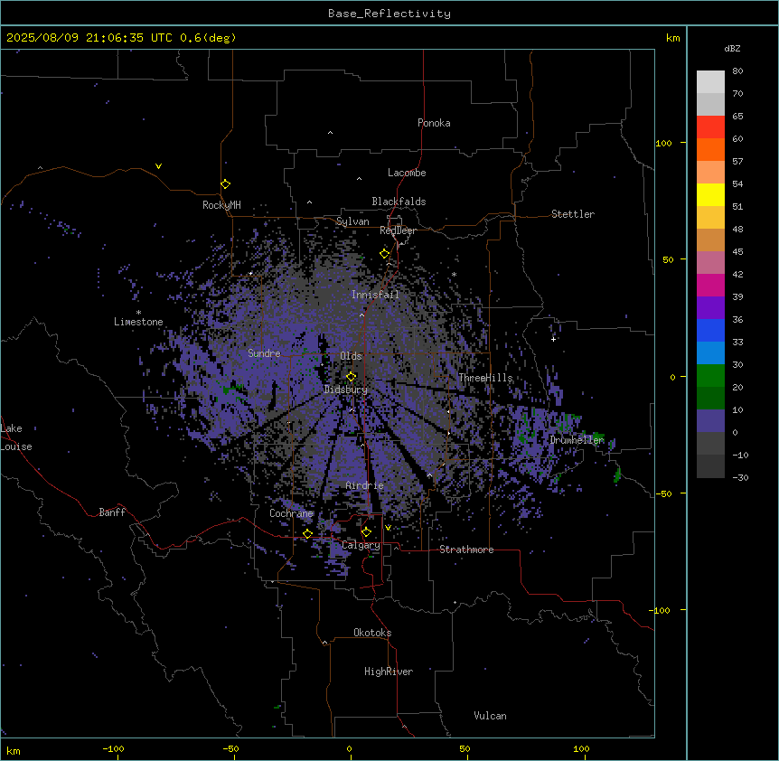Select the 60 dBZ orange legend swatch

pos(710,149)
